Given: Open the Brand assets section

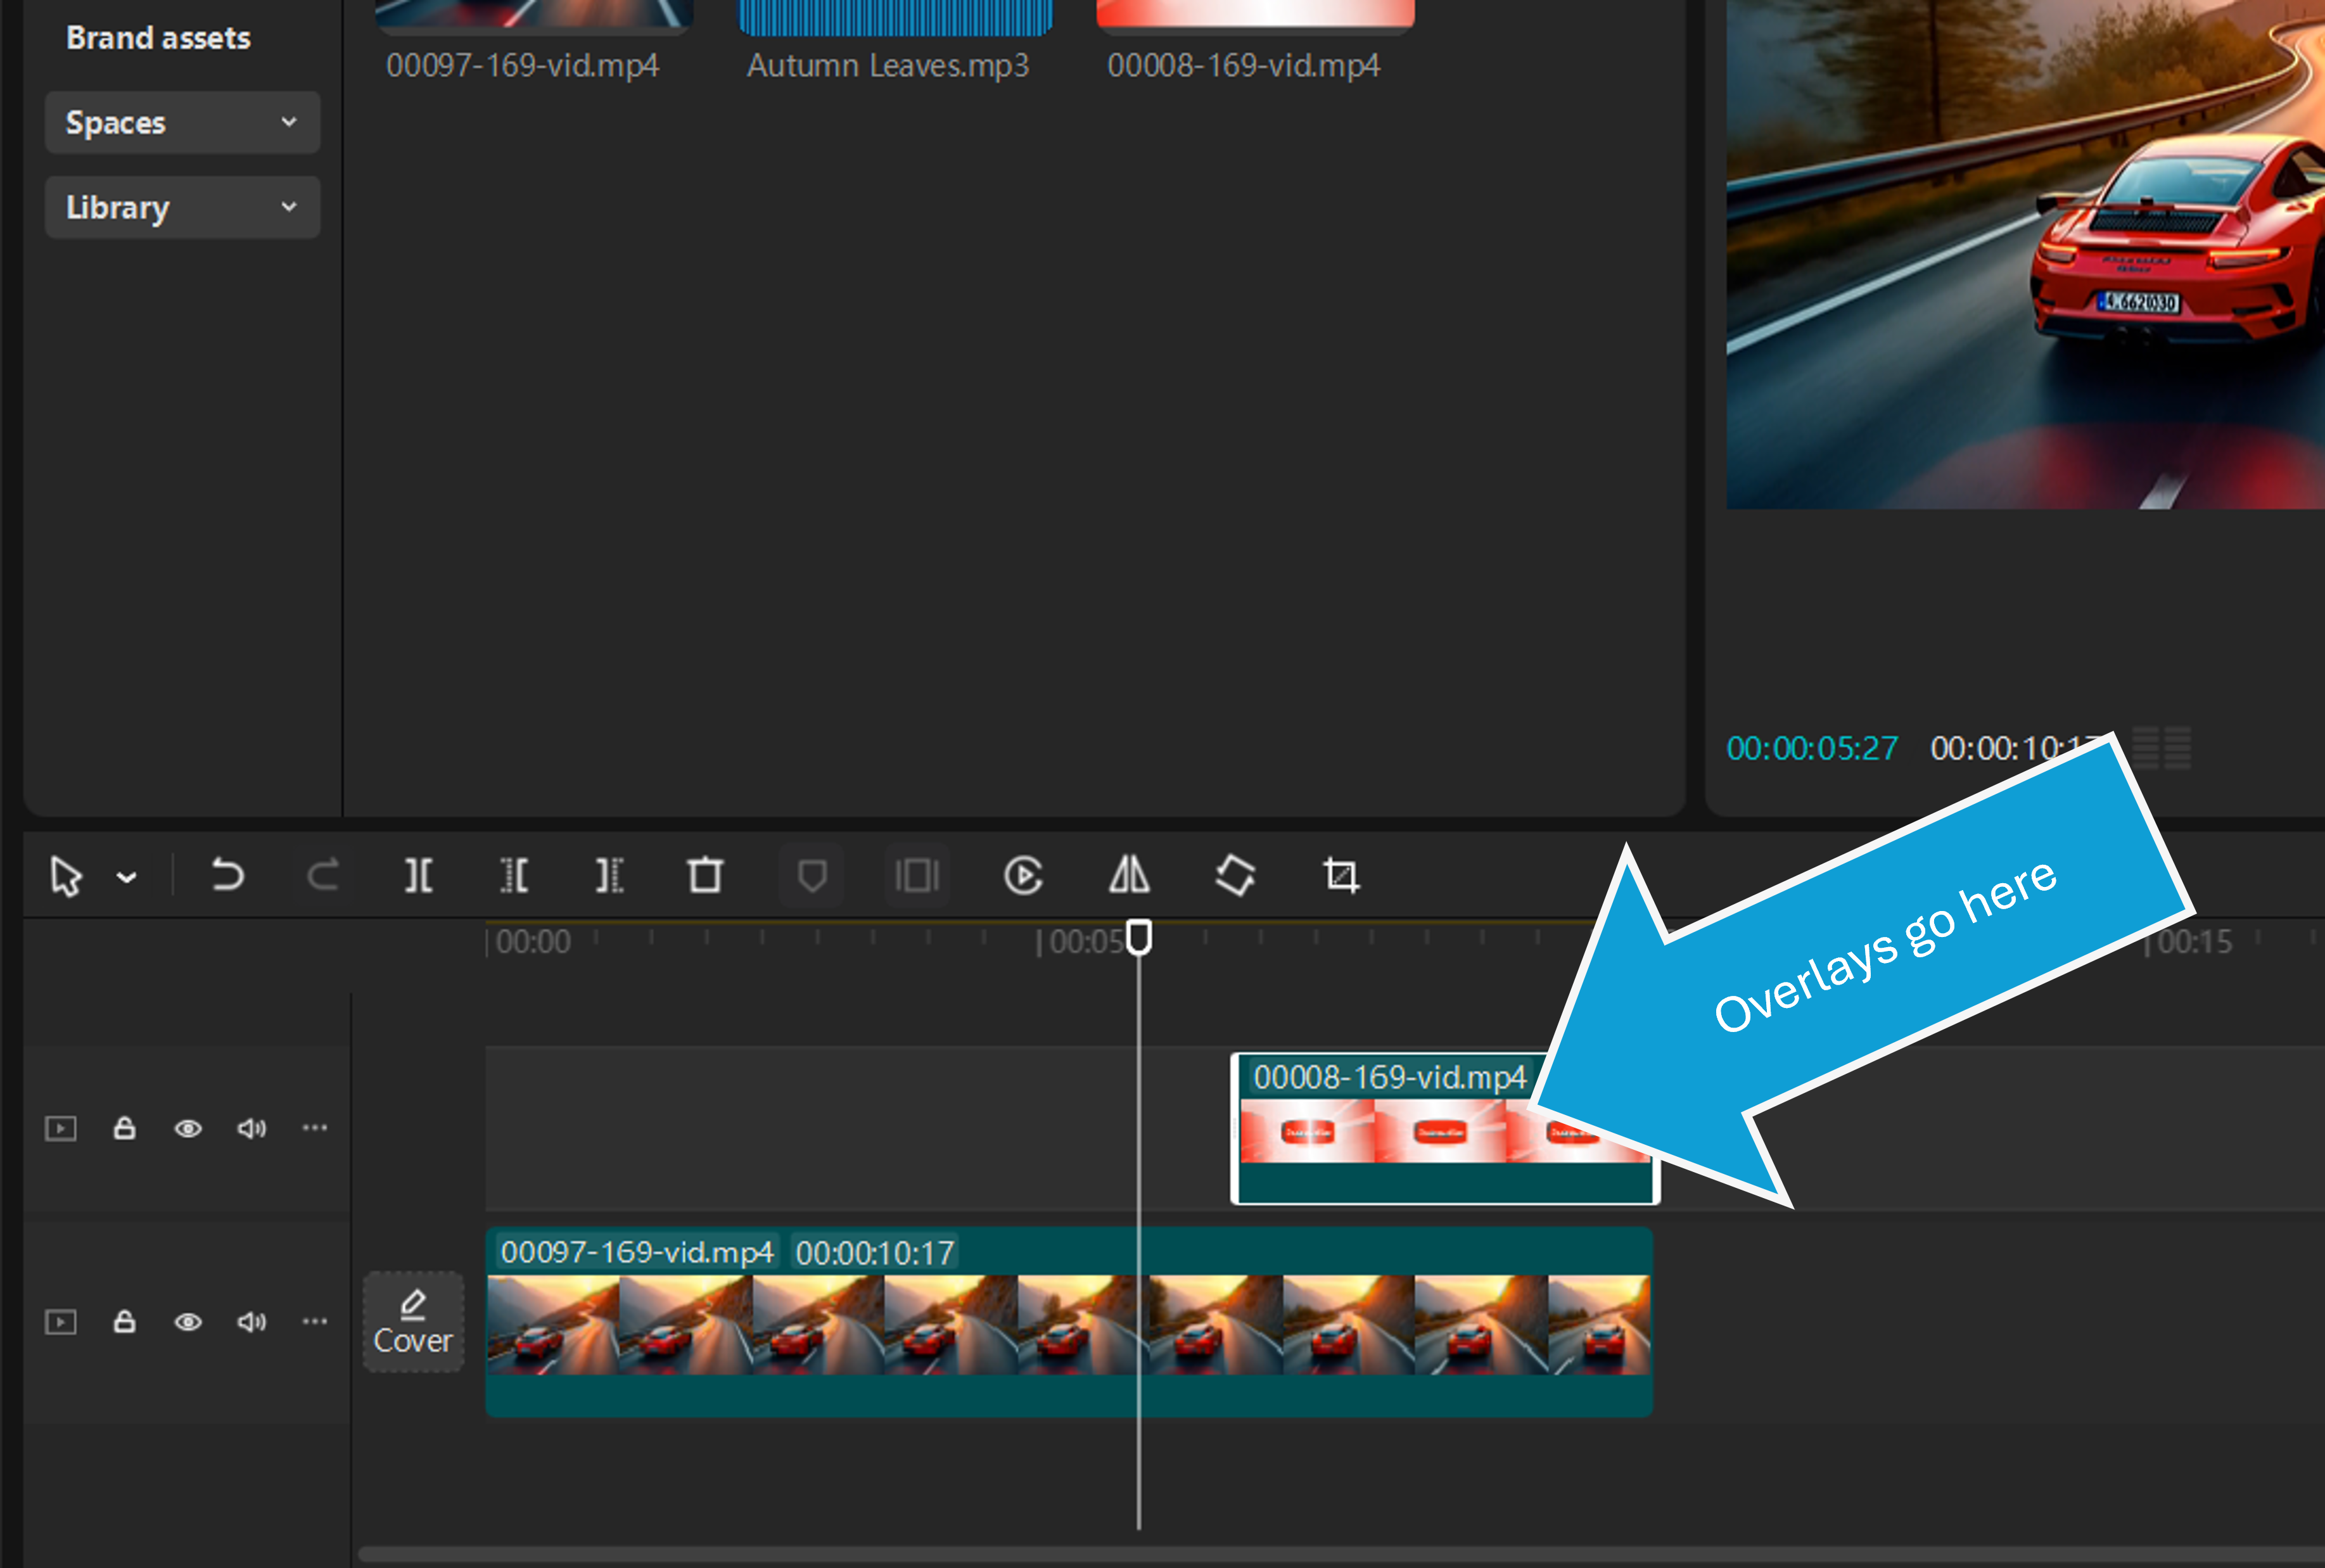Looking at the screenshot, I should tap(158, 38).
